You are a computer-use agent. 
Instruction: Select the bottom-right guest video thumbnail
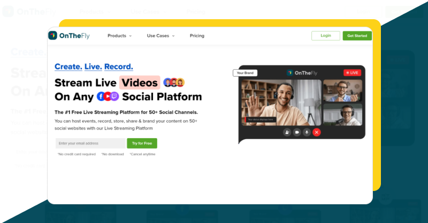(x=343, y=115)
